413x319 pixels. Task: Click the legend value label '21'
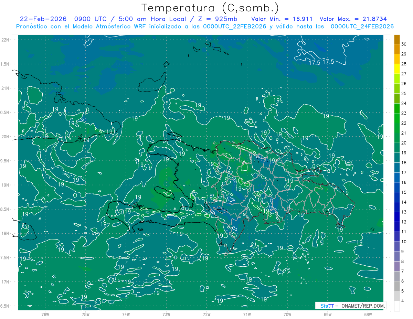coord(404,133)
